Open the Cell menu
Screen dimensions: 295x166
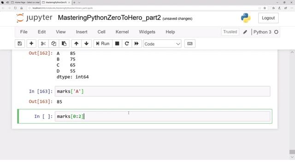click(101, 32)
